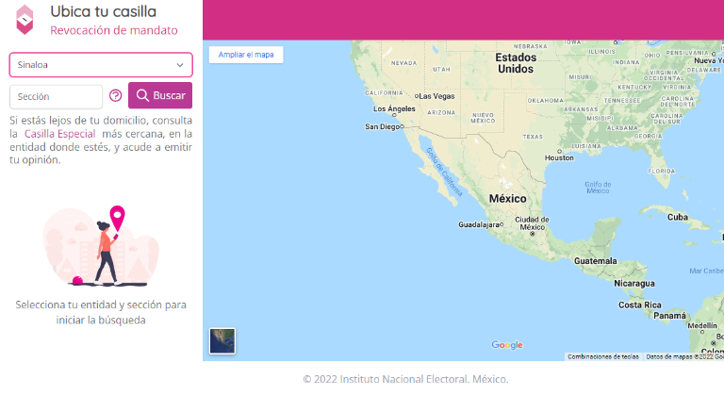Click the dropdown chevron arrow for entity
Image resolution: width=724 pixels, height=395 pixels.
point(180,65)
